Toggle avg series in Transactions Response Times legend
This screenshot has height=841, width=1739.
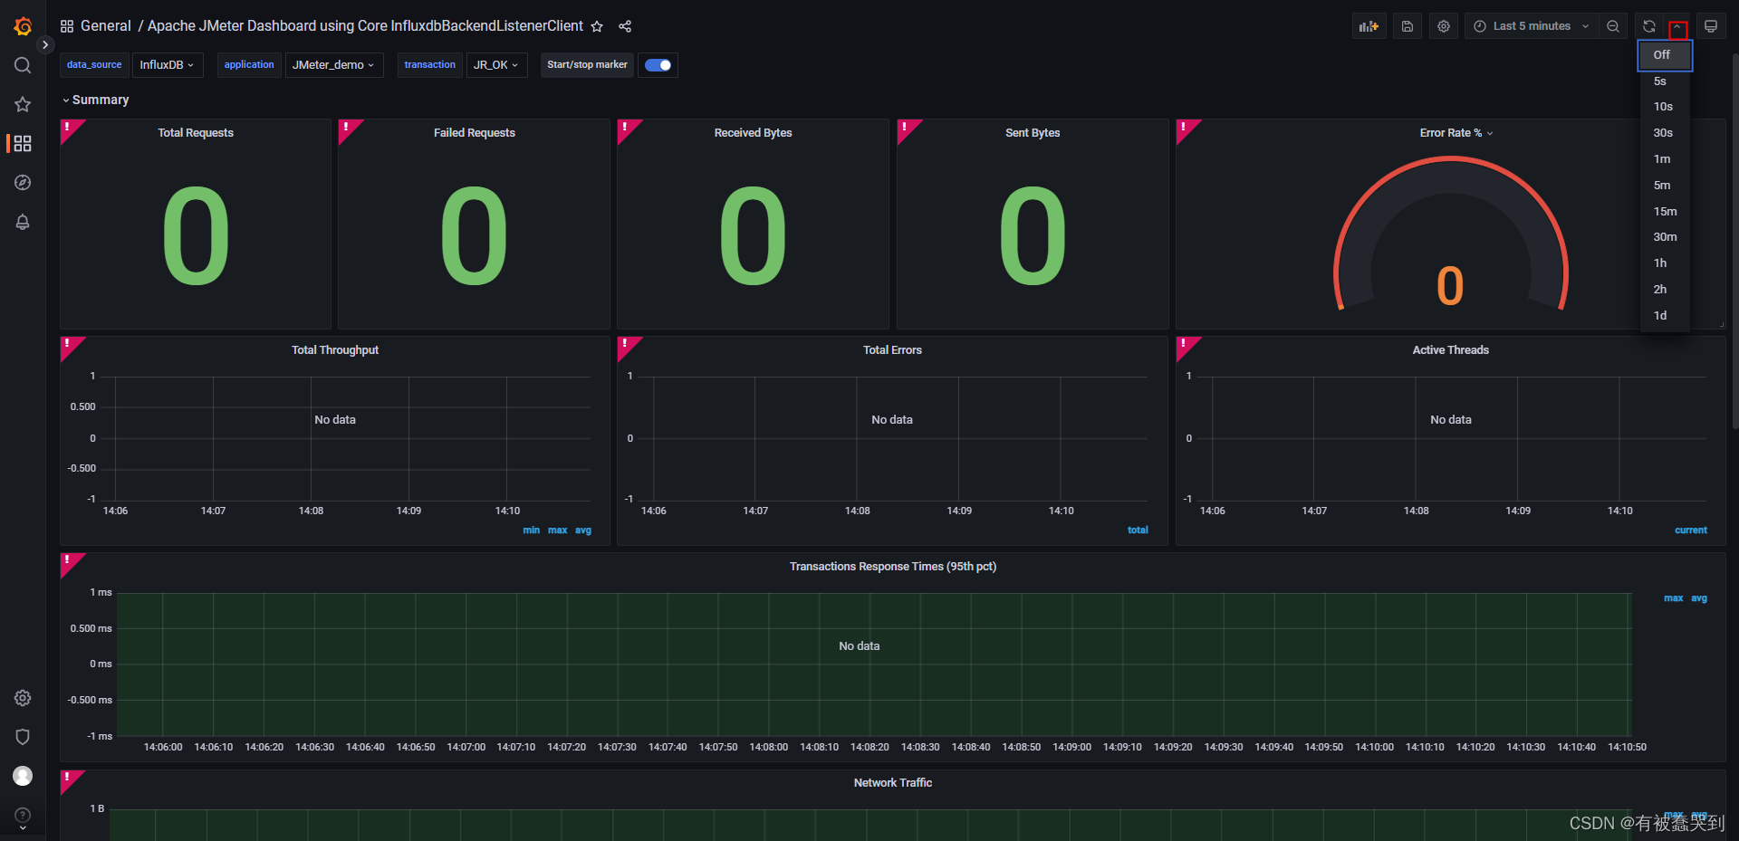pos(1699,598)
